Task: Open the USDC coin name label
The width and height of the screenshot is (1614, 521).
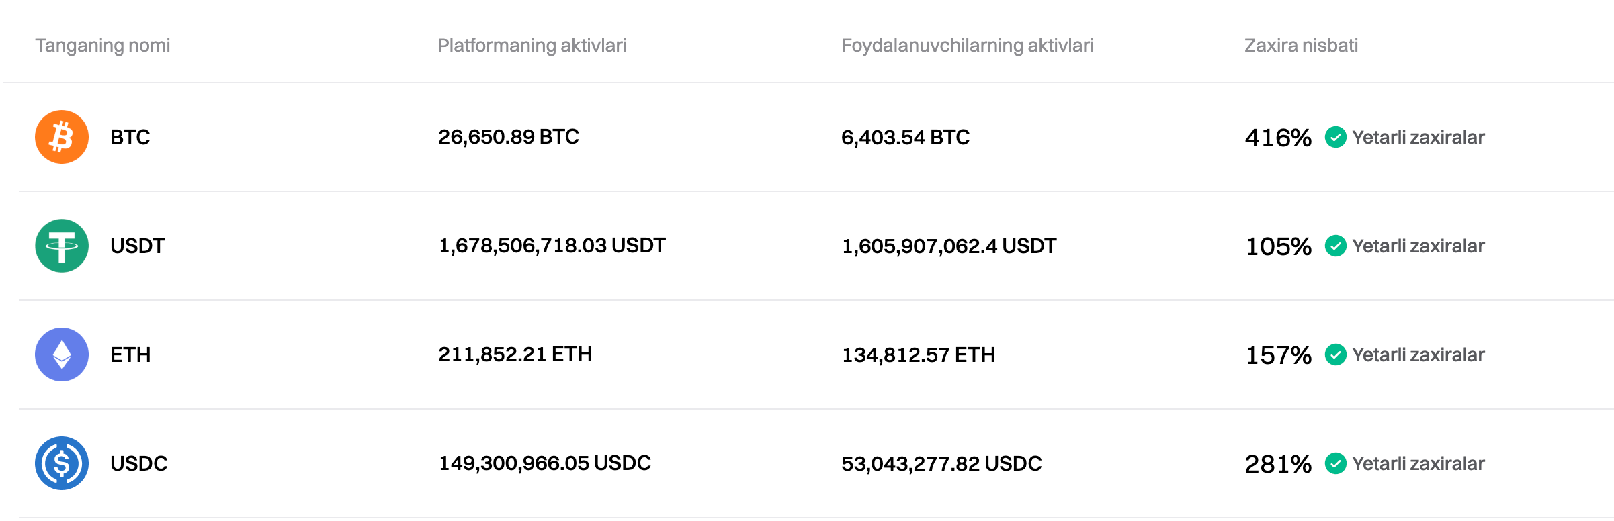Action: tap(139, 464)
